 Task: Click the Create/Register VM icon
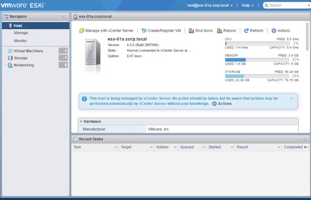coord(144,31)
